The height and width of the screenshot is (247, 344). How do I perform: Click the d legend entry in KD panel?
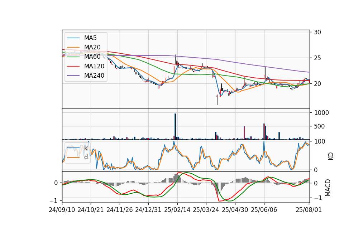[x=86, y=157]
